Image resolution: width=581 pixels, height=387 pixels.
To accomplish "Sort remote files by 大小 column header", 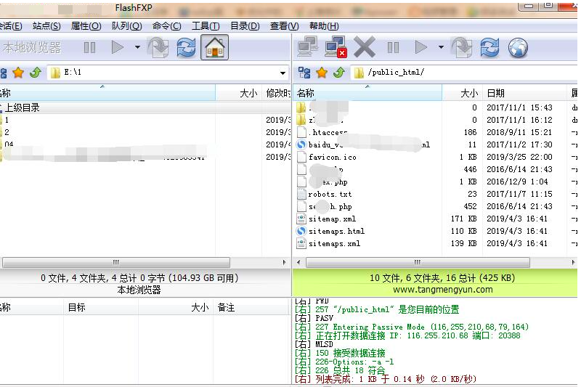I will click(462, 93).
